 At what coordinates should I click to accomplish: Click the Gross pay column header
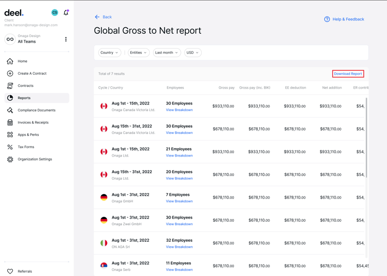pos(226,87)
